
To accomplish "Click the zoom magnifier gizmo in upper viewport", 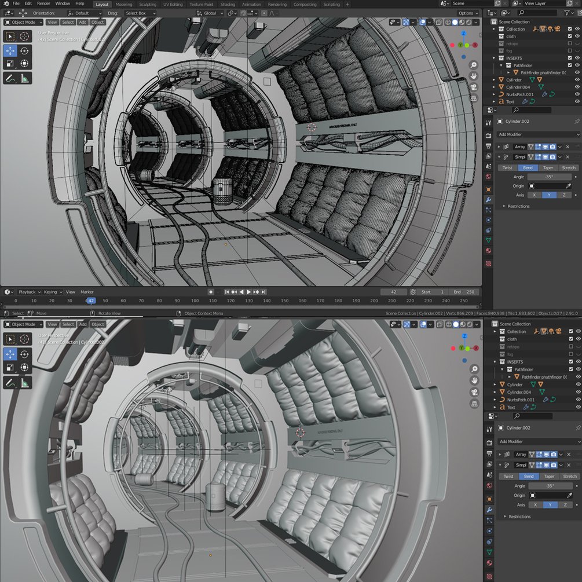I will pos(474,65).
